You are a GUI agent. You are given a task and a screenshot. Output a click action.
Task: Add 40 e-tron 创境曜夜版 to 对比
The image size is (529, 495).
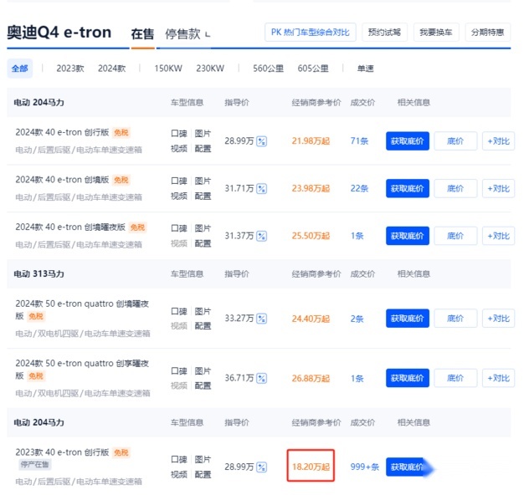click(498, 236)
